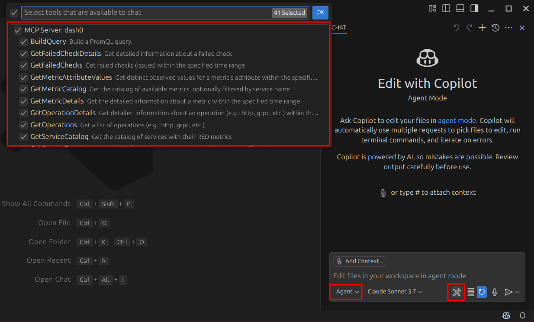Expand the Claude Sonnet 3.7 model picker
The image size is (534, 322).
(x=395, y=292)
